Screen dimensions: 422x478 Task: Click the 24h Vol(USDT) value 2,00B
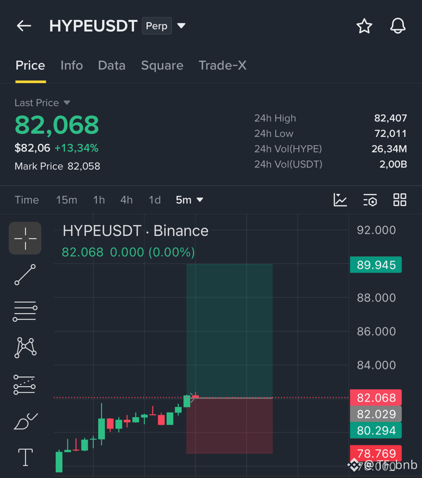(x=393, y=164)
